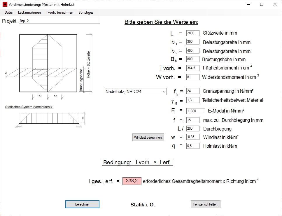The height and width of the screenshot is (216, 282).
Task: Click the Brüstungshöhe Bh input field
Action: [x=193, y=59]
